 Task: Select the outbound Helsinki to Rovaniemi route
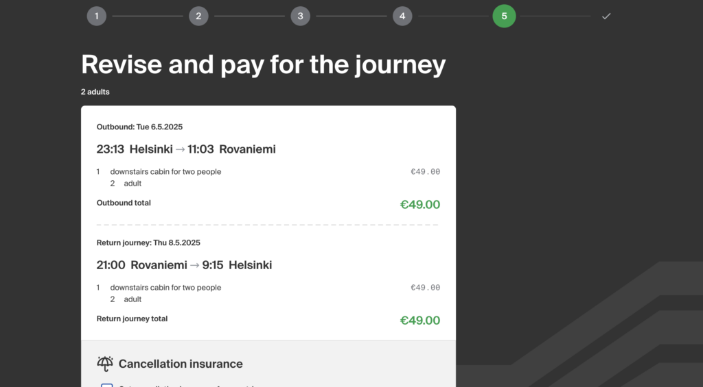(186, 149)
